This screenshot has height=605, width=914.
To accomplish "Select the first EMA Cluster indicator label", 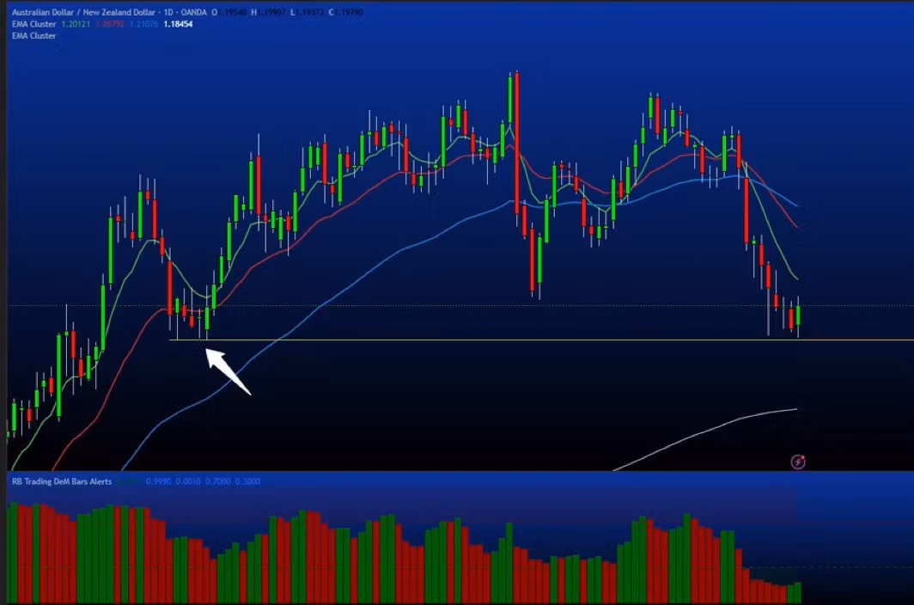I will click(x=34, y=24).
